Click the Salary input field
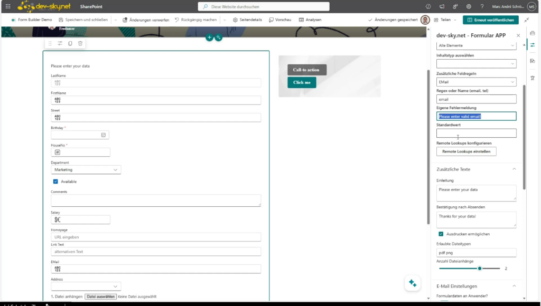541x306 pixels. coord(80,220)
